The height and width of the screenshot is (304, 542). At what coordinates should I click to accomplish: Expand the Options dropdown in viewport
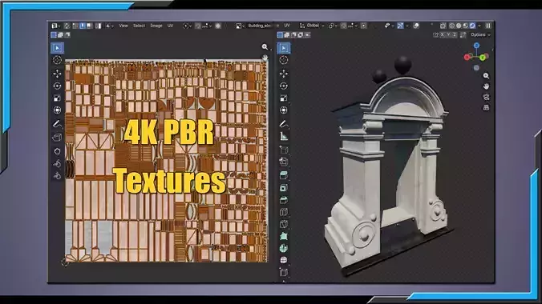[x=480, y=35]
